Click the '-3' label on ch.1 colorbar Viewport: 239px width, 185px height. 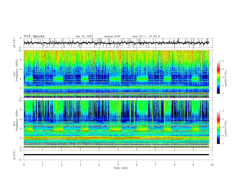point(222,61)
